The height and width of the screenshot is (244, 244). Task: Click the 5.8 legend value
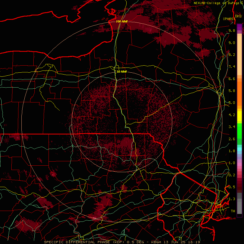232,91
